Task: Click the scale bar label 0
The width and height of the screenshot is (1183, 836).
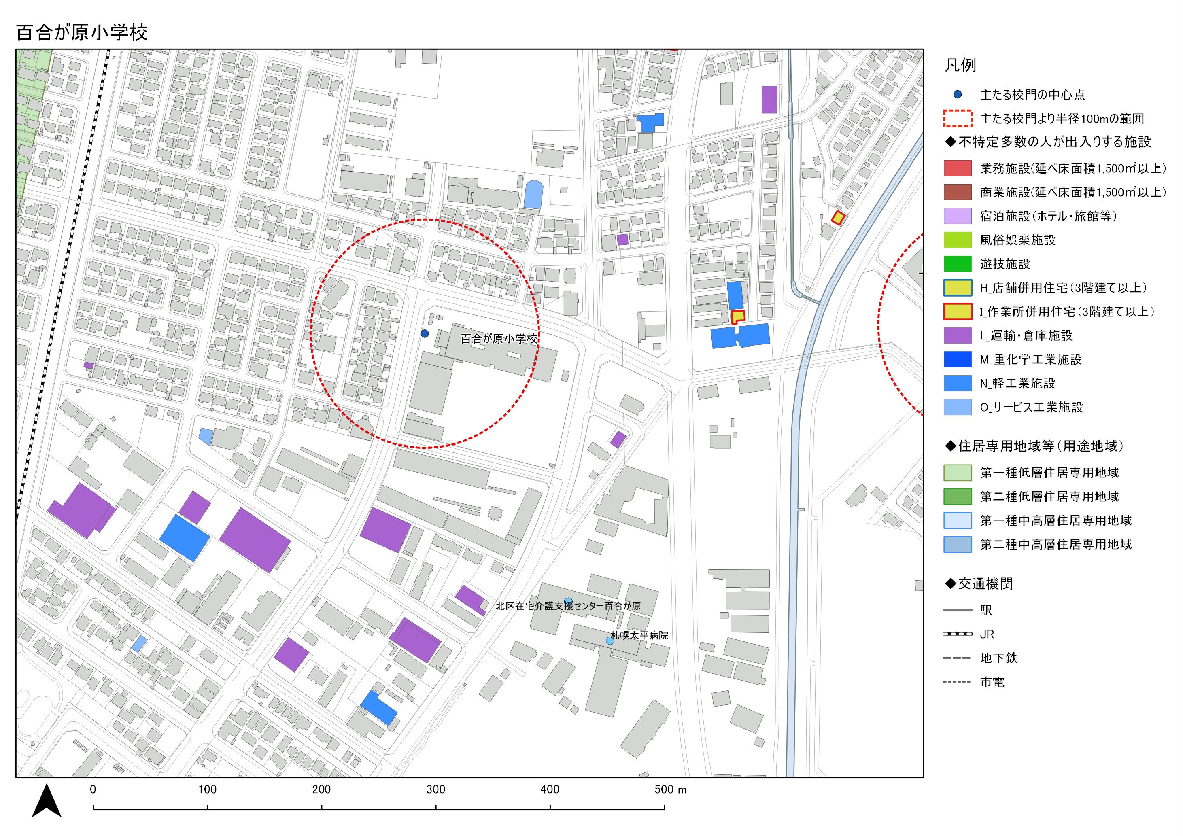Action: [x=93, y=789]
